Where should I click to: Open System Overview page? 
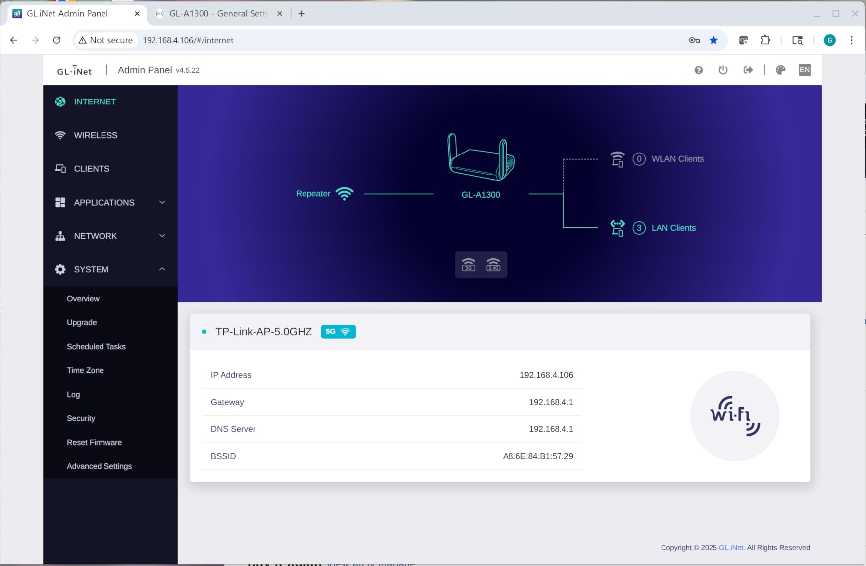coord(83,299)
